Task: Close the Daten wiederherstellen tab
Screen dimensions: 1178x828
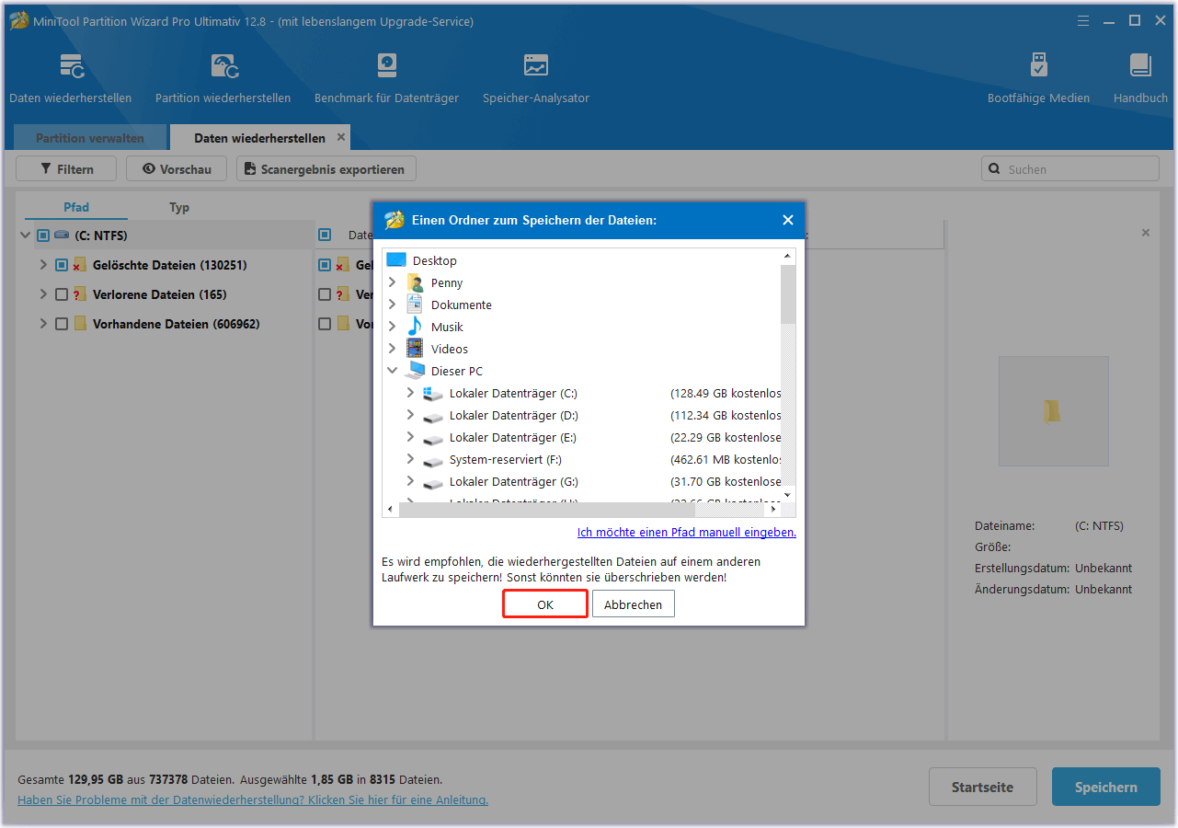Action: tap(341, 137)
